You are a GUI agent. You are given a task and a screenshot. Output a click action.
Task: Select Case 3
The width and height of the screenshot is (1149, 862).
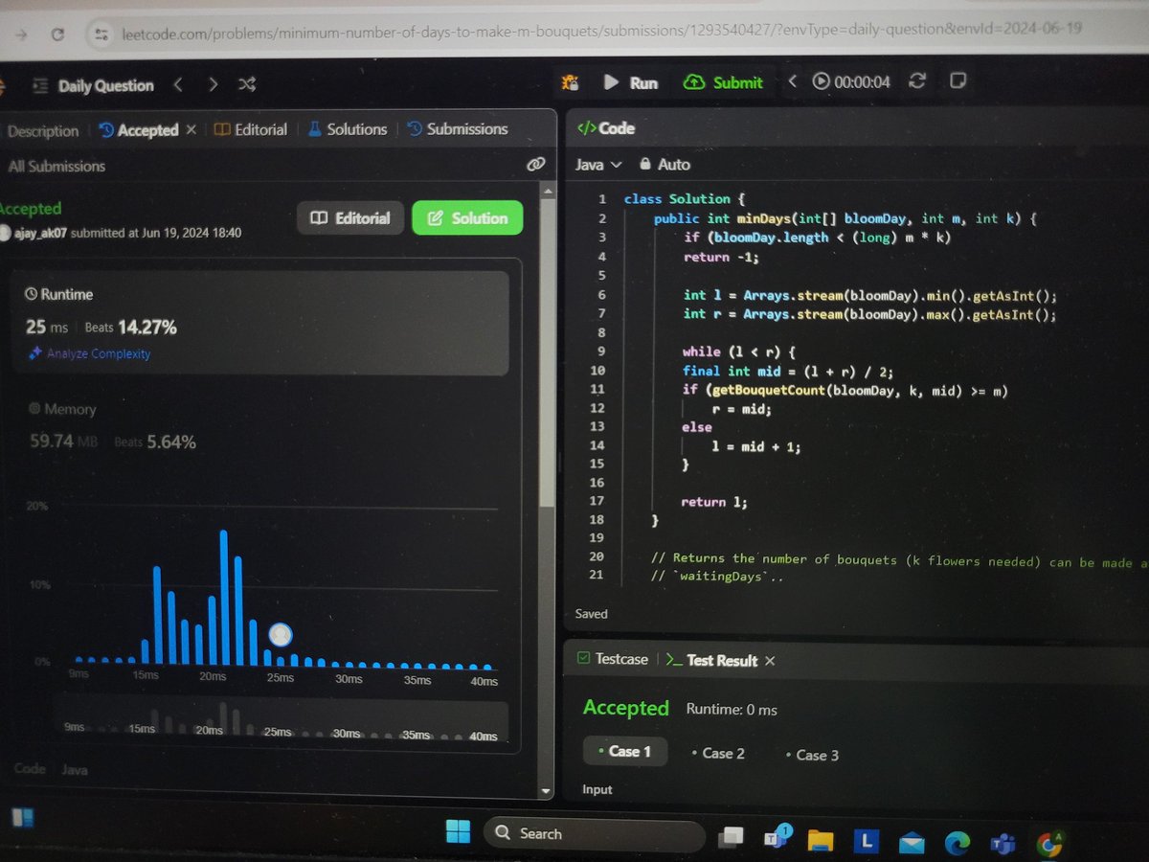click(812, 756)
